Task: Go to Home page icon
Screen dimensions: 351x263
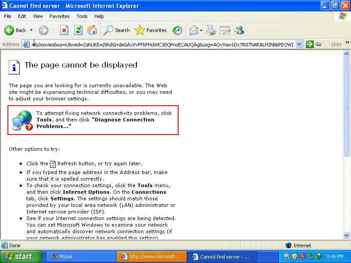Action: tap(92, 30)
